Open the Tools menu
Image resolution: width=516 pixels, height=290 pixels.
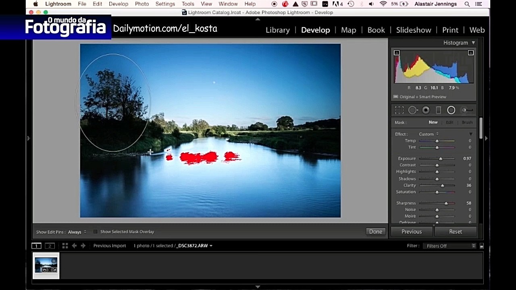pyautogui.click(x=188, y=4)
